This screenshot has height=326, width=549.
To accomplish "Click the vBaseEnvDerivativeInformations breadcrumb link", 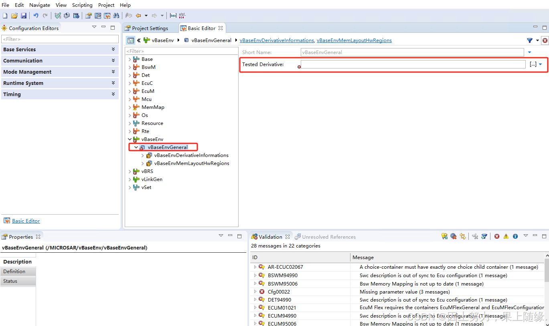I will pyautogui.click(x=277, y=40).
